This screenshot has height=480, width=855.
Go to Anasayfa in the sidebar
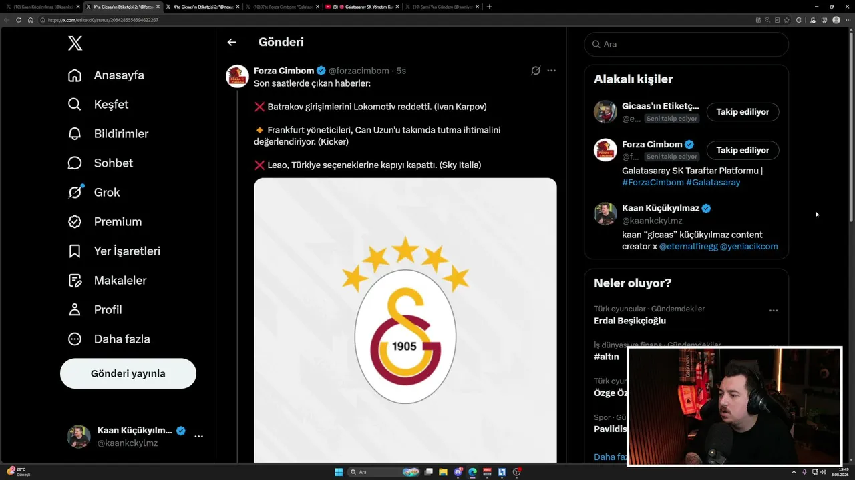(x=106, y=75)
